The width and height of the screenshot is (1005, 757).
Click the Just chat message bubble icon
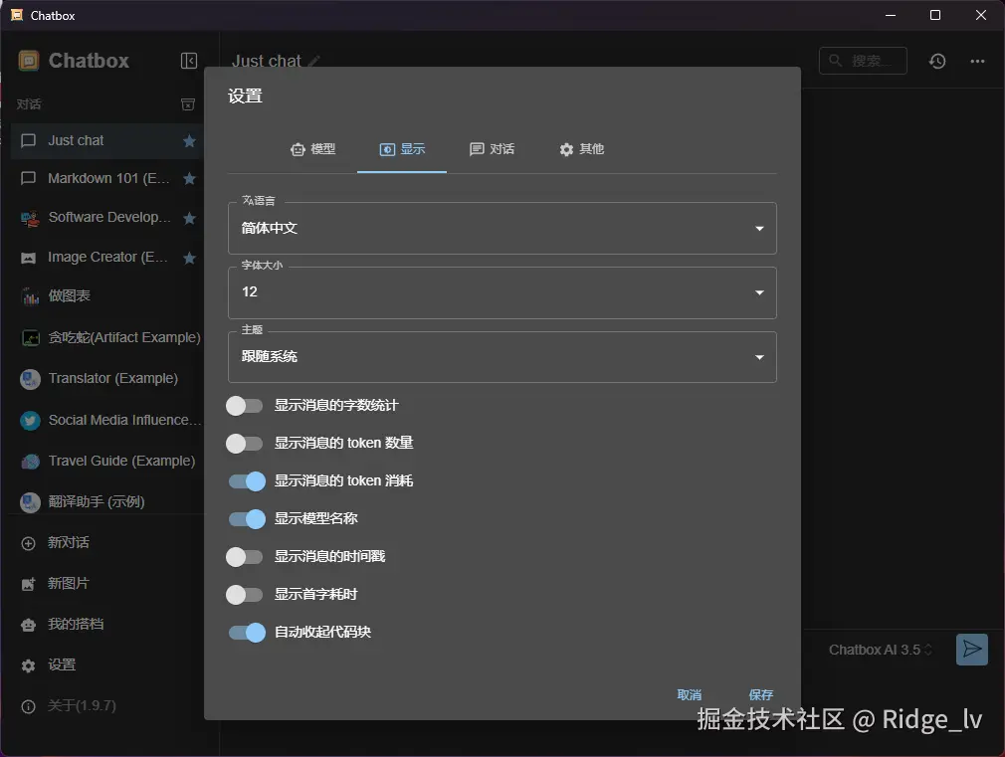(x=28, y=141)
